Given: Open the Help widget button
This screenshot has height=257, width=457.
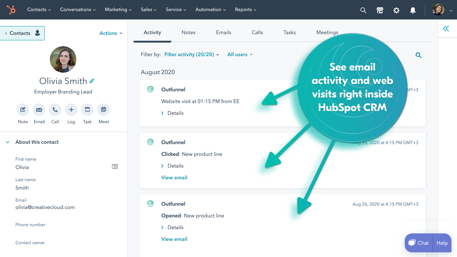Looking at the screenshot, I should pyautogui.click(x=442, y=243).
